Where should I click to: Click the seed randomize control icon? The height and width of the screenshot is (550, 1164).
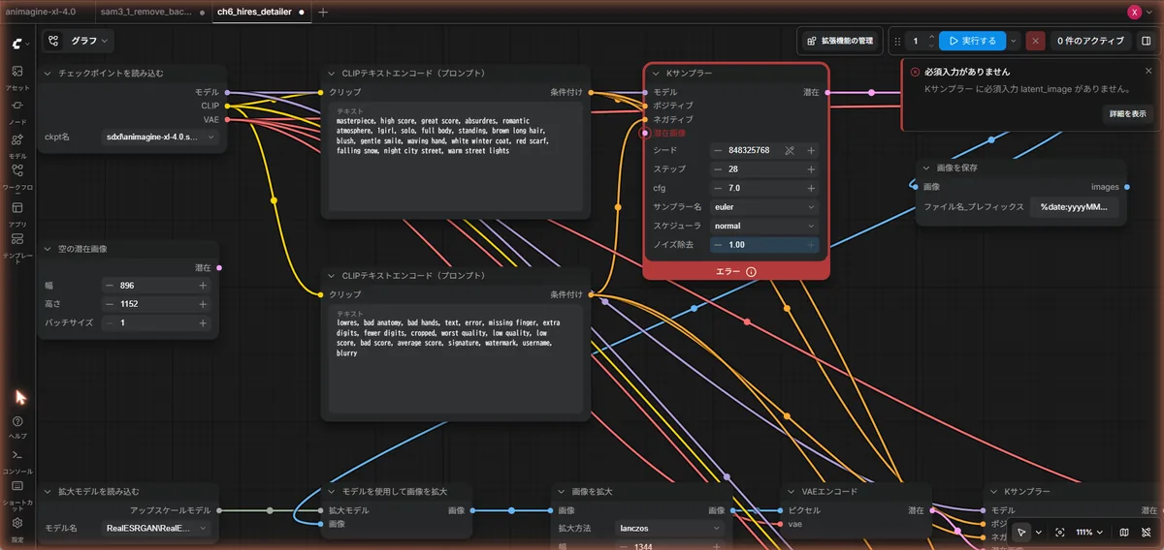click(x=790, y=150)
